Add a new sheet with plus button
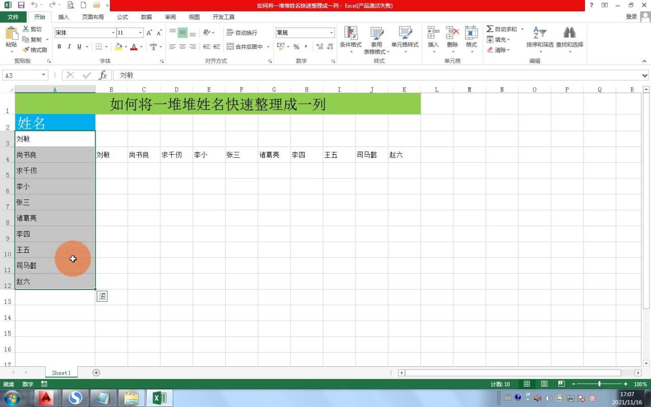 (96, 372)
